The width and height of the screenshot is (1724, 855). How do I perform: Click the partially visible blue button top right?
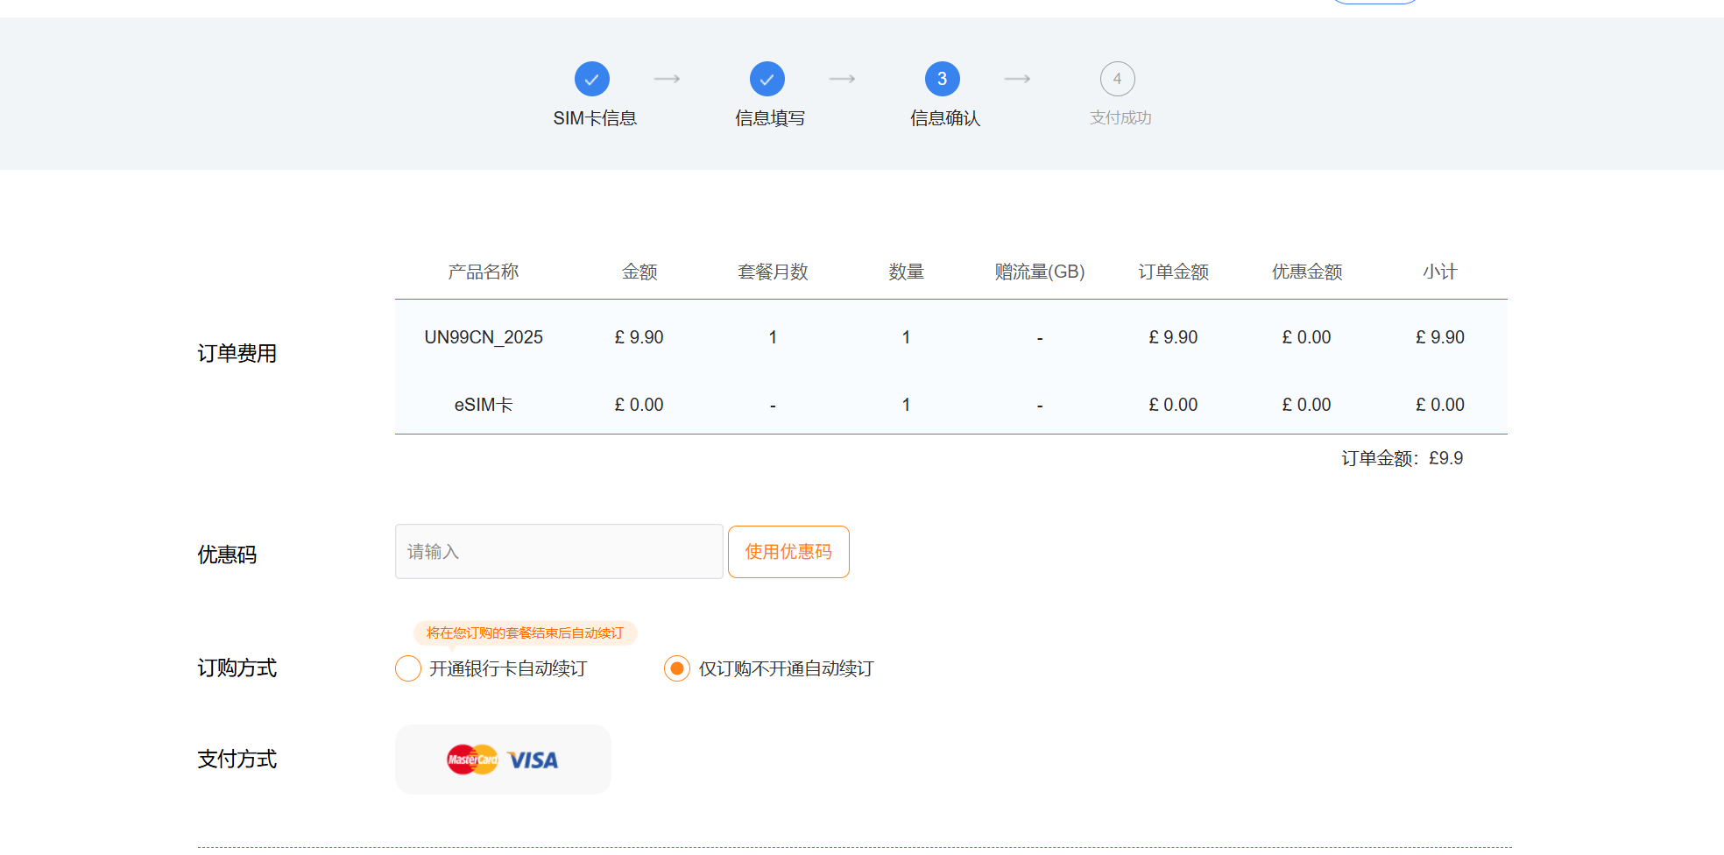[1374, 3]
